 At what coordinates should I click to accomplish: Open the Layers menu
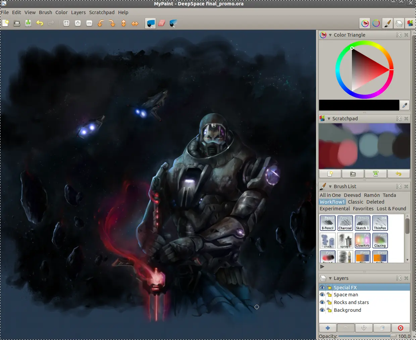pos(78,12)
